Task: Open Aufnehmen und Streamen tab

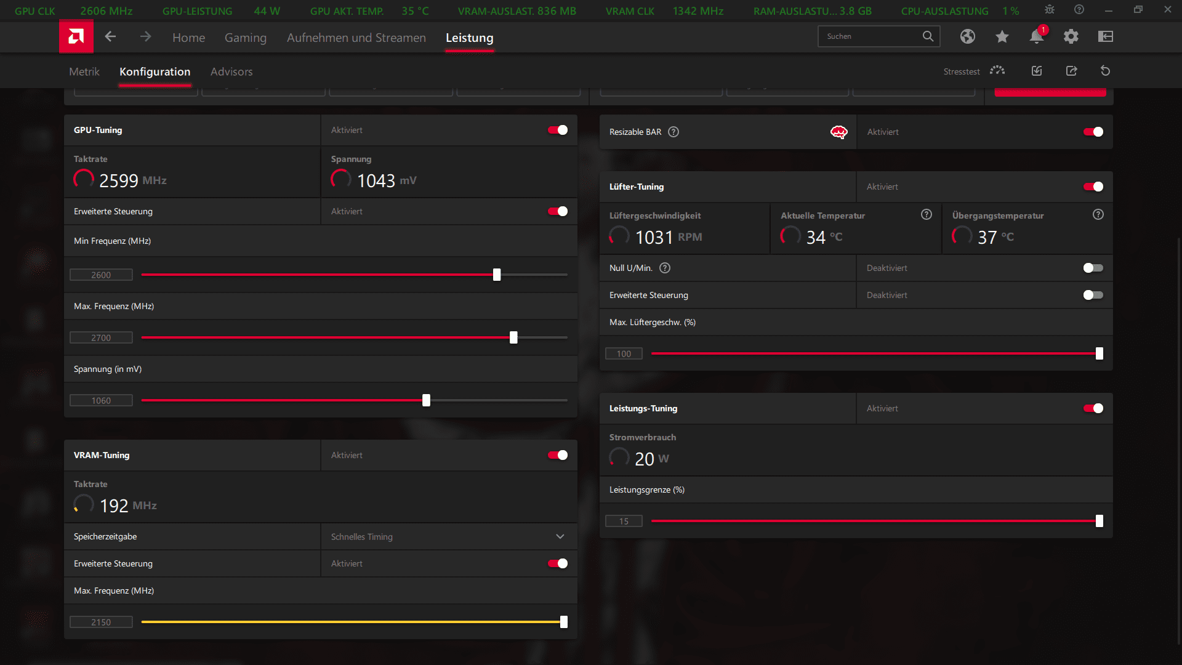Action: (356, 38)
